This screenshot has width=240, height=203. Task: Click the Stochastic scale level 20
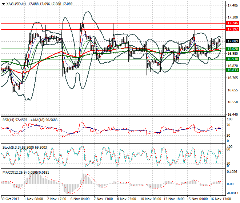click(x=228, y=163)
